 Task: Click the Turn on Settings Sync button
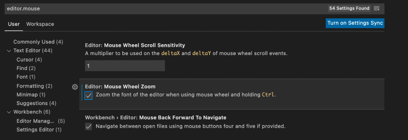coord(355,23)
